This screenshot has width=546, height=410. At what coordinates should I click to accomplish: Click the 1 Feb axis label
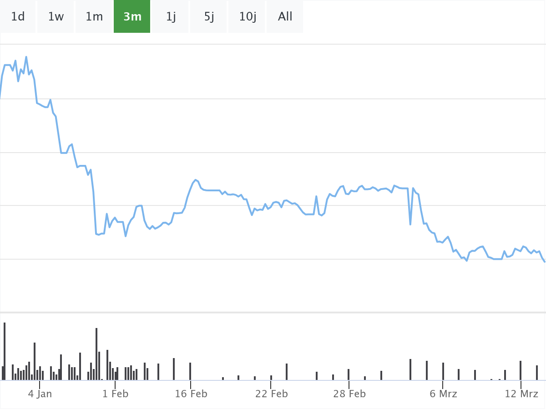[115, 394]
